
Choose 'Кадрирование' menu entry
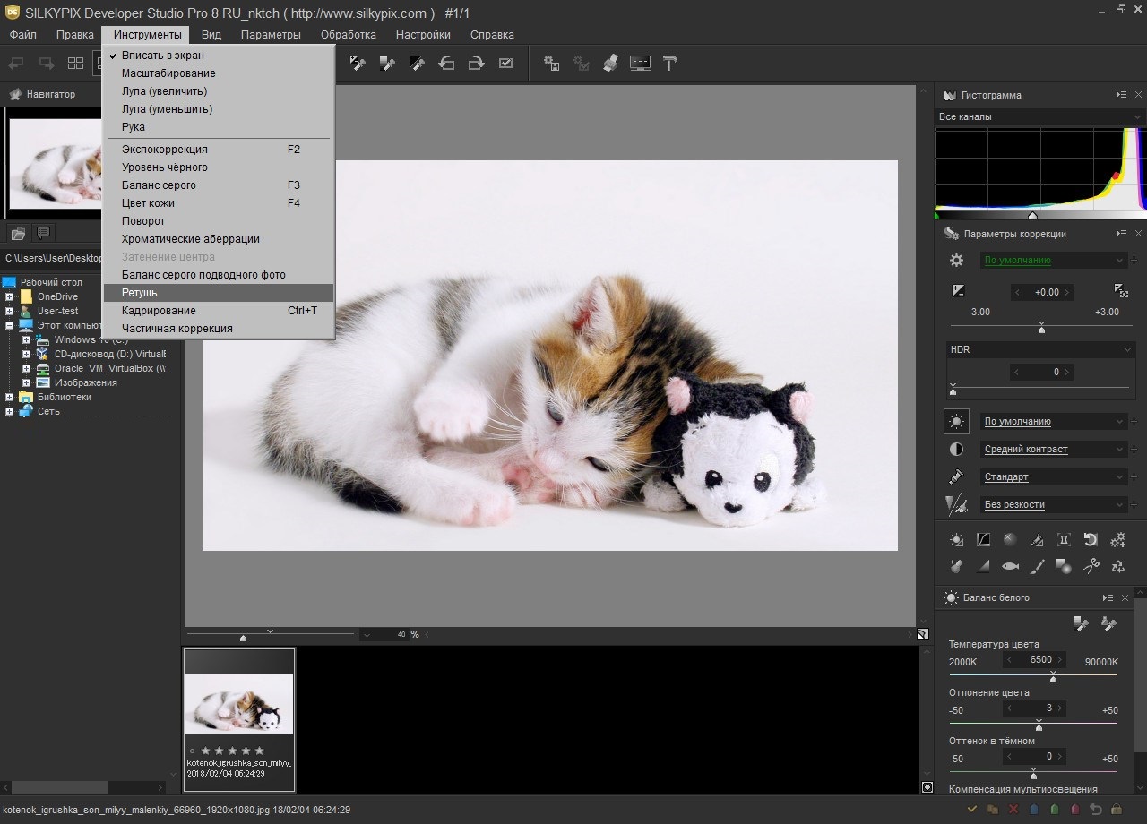[159, 311]
